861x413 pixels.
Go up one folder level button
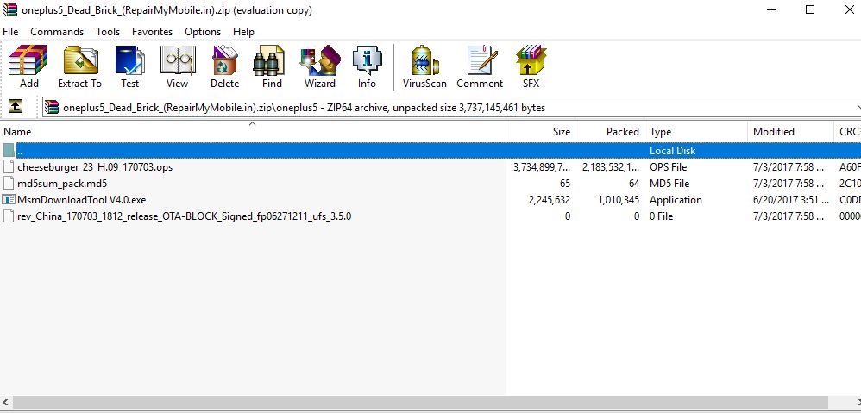(15, 107)
